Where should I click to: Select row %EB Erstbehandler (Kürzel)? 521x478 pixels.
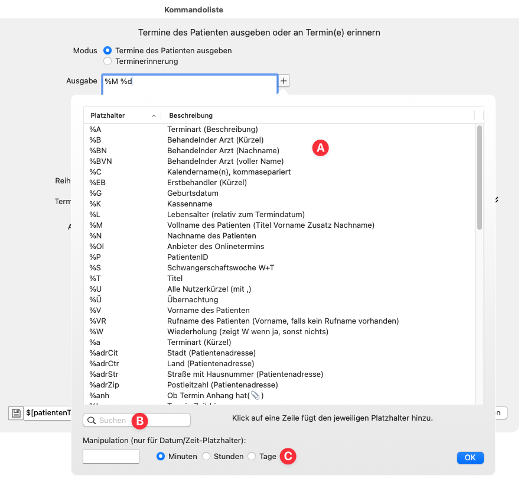pyautogui.click(x=280, y=182)
